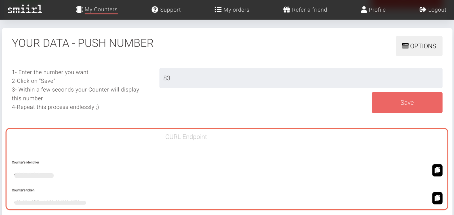454x215 pixels.
Task: Click the My orders list icon
Action: pyautogui.click(x=218, y=10)
